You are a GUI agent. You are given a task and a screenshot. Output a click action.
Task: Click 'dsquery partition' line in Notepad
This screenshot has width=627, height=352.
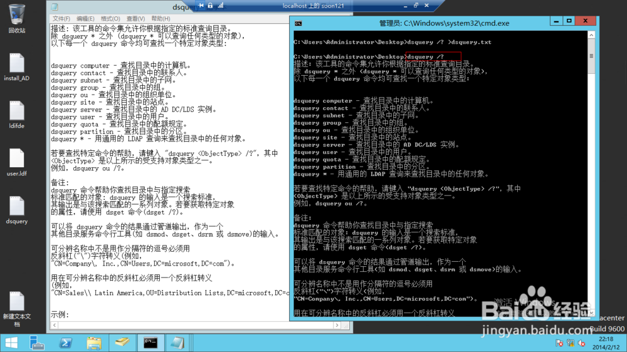tap(119, 132)
